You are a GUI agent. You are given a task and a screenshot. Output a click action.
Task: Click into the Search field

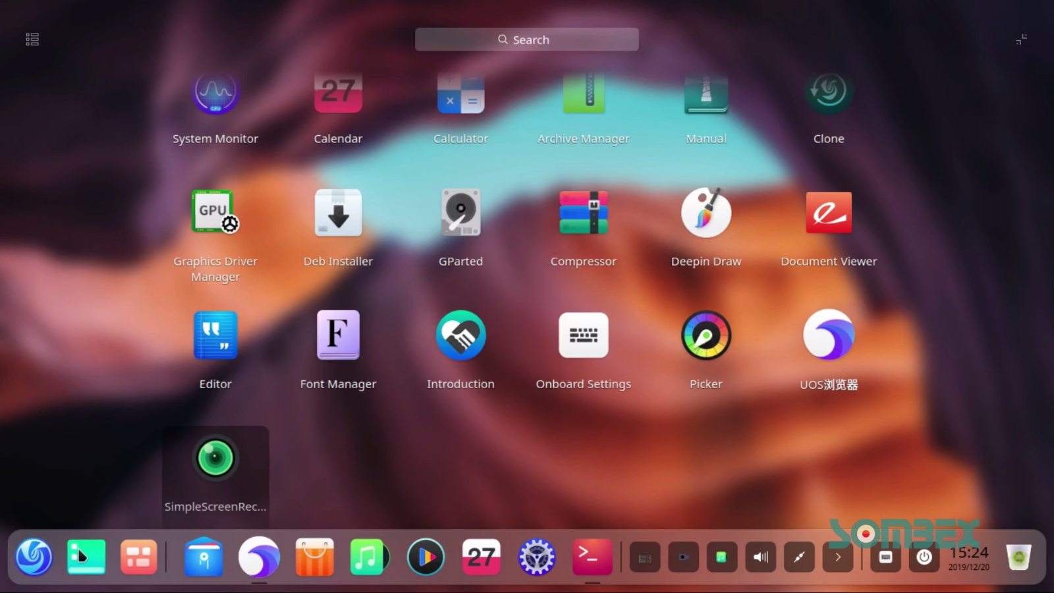point(526,39)
